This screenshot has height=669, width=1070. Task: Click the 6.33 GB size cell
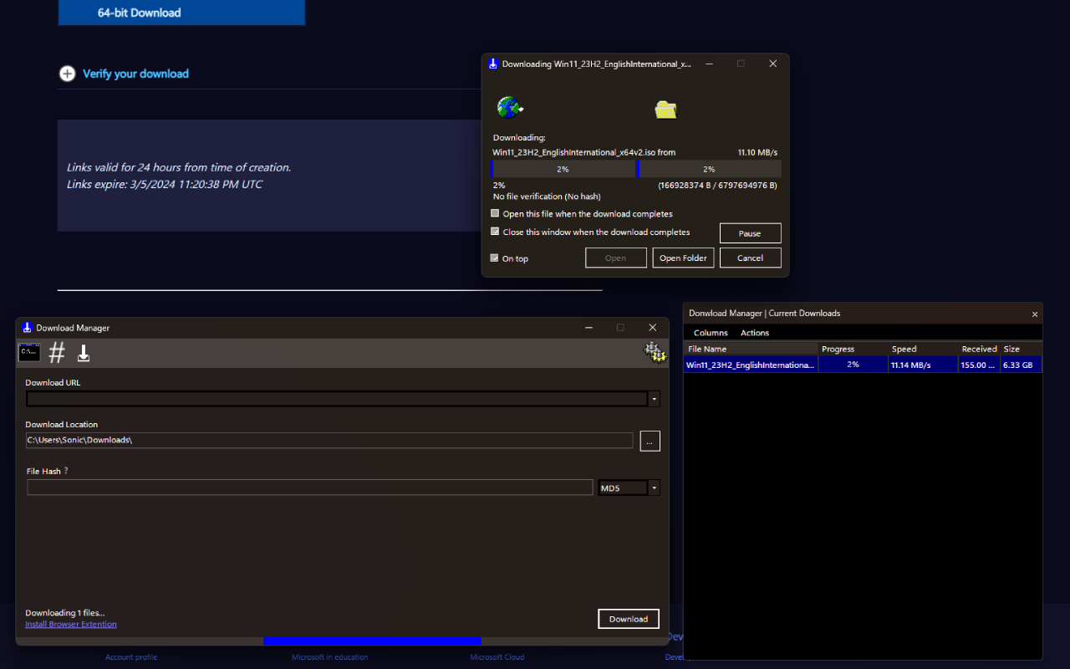pyautogui.click(x=1021, y=365)
